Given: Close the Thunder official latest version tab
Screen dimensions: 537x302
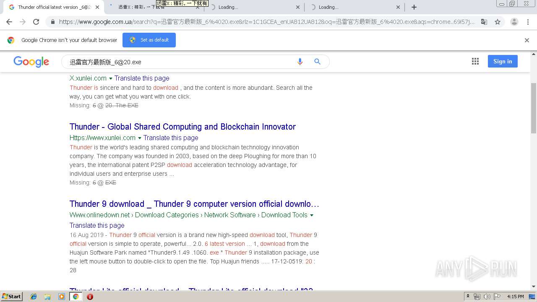Looking at the screenshot, I should 97,7.
